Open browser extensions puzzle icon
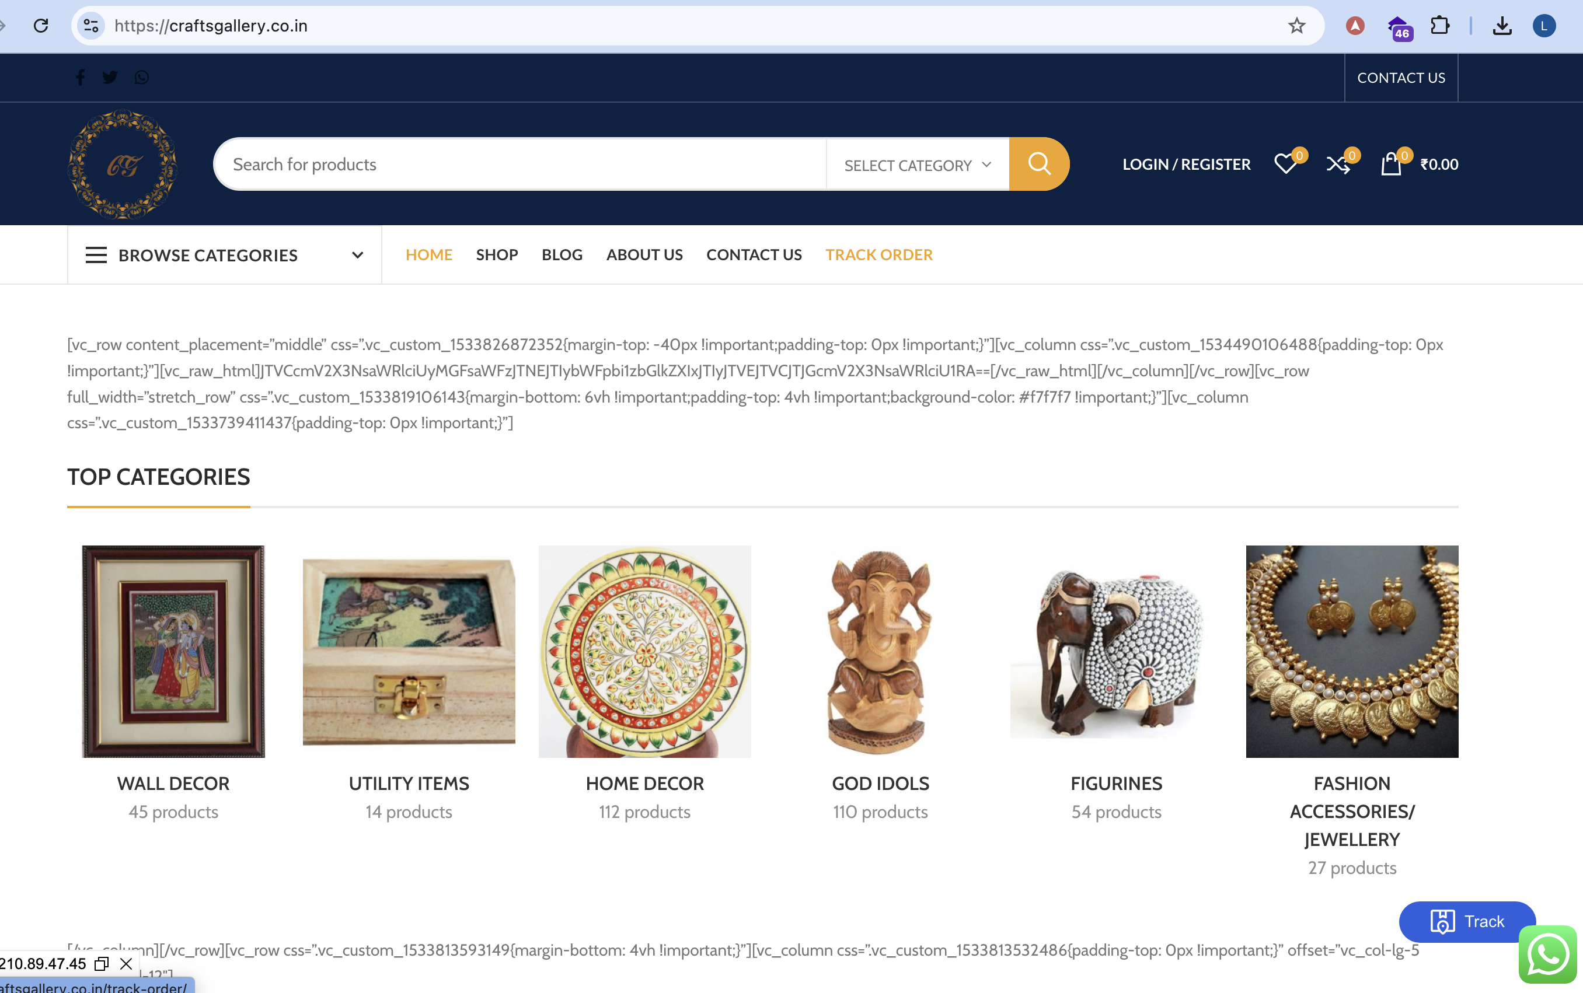The height and width of the screenshot is (993, 1583). (x=1439, y=26)
